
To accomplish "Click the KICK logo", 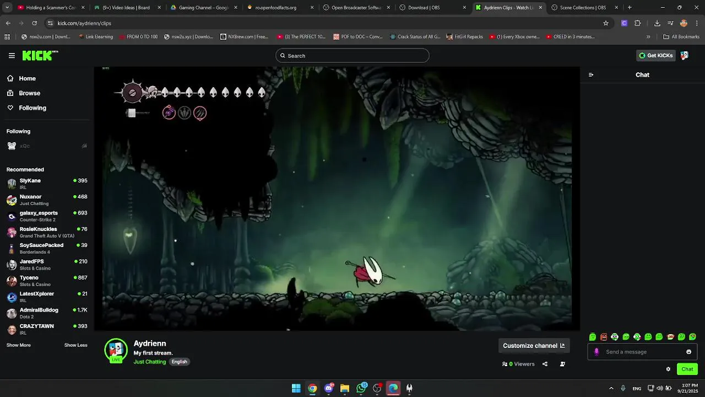I will 40,56.
